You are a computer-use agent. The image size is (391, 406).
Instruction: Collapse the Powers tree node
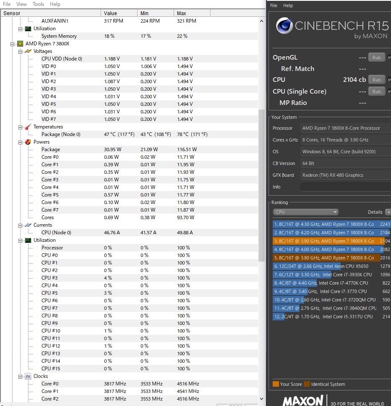pos(20,142)
